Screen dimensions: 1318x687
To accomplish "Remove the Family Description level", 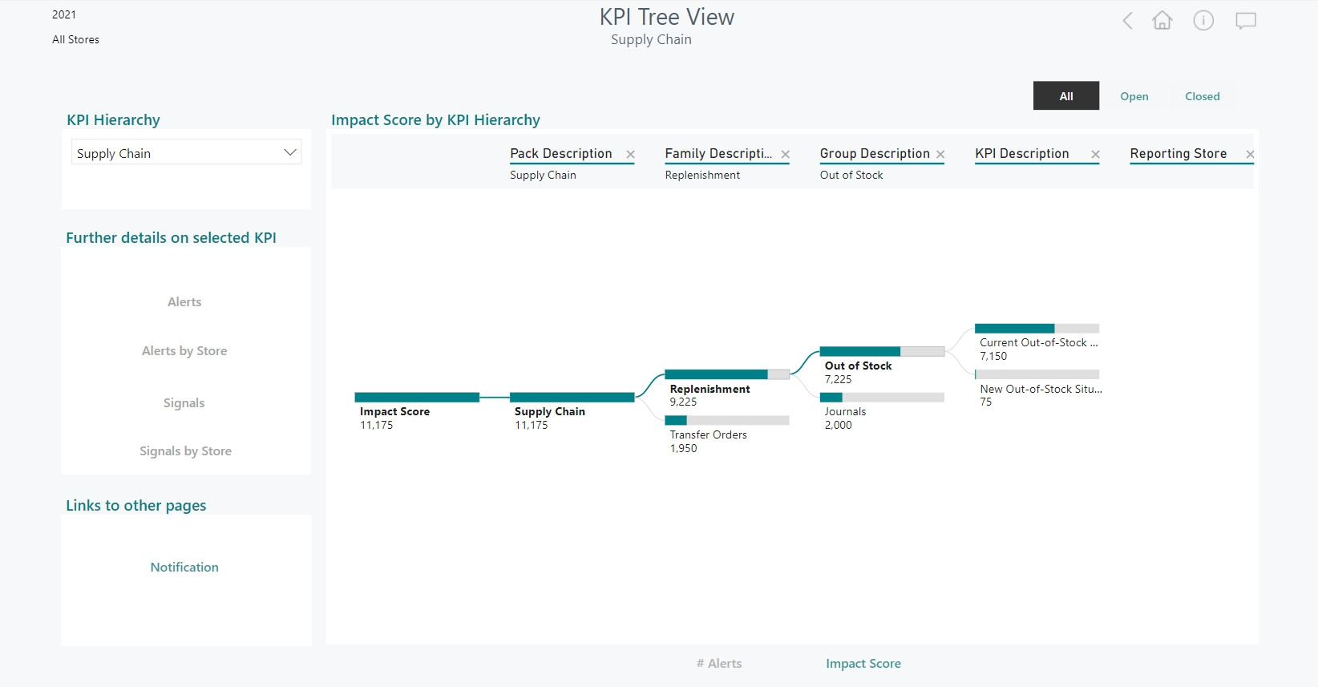I will pyautogui.click(x=786, y=155).
